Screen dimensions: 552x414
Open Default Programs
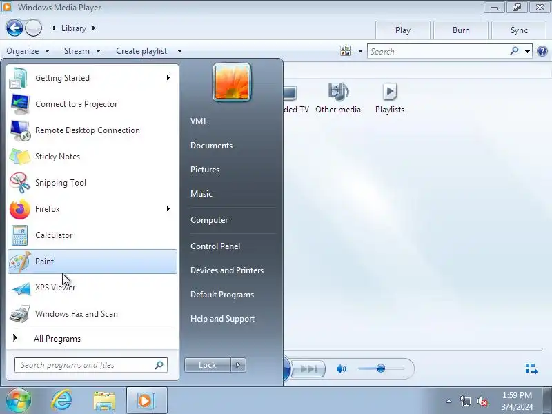[x=221, y=295]
